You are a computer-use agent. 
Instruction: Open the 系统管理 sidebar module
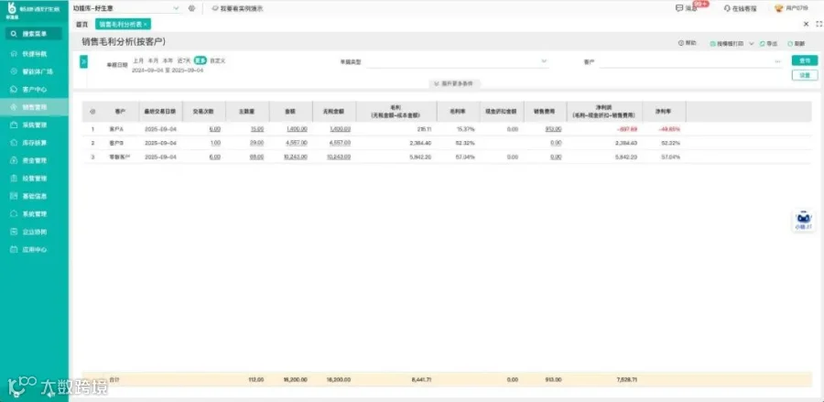[34, 214]
